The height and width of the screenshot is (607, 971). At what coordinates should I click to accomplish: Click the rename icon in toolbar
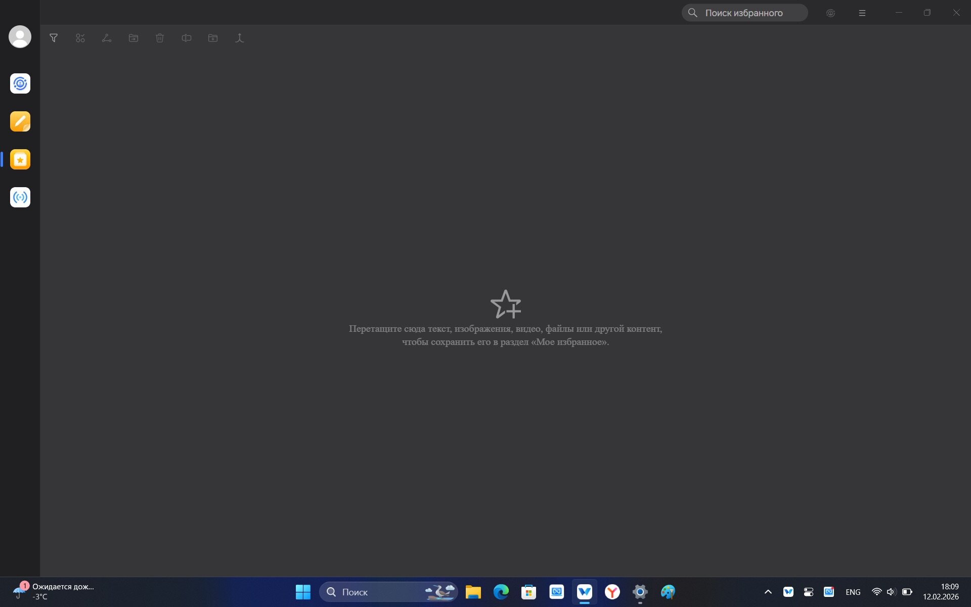[x=187, y=38]
